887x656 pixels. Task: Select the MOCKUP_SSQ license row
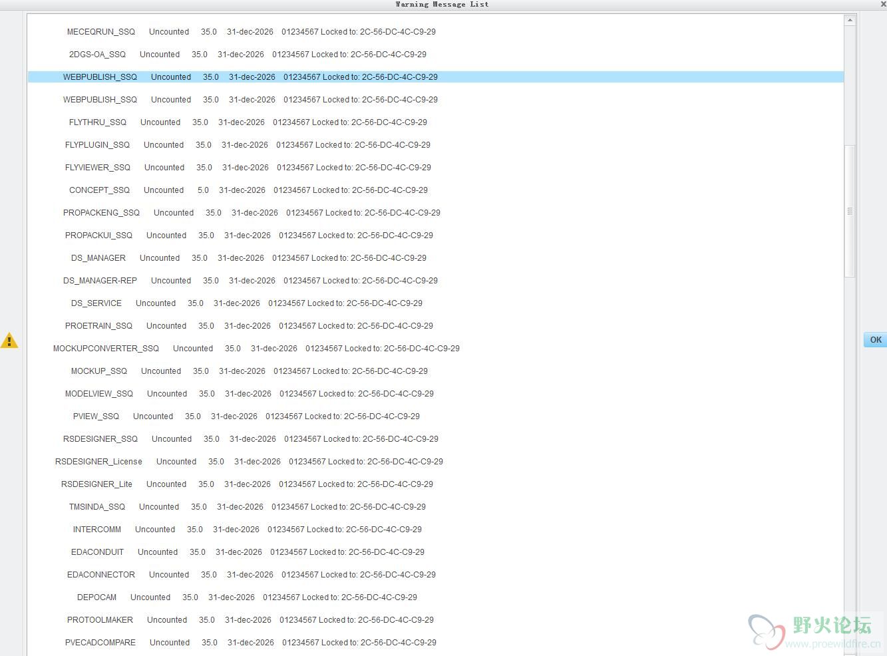(x=436, y=371)
